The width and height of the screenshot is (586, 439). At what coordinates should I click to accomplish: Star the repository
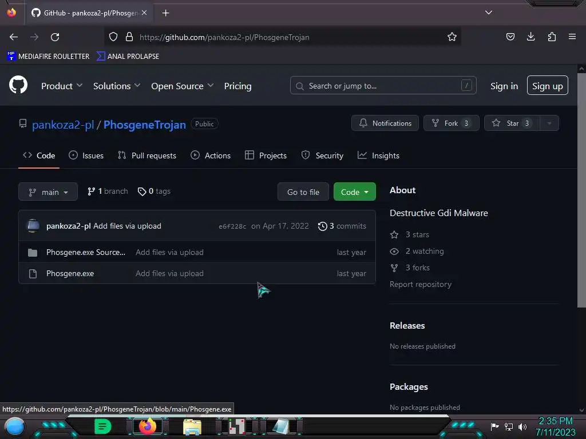[x=512, y=123]
